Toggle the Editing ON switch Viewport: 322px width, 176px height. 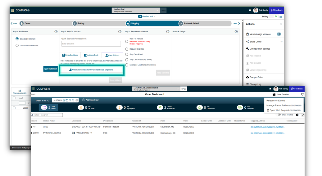[x=274, y=16]
